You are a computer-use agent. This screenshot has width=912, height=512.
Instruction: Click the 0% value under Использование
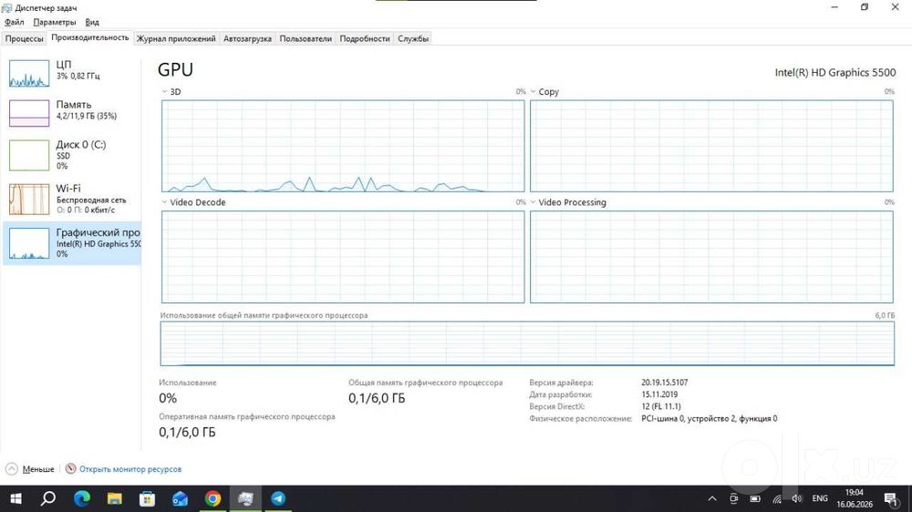click(x=168, y=398)
